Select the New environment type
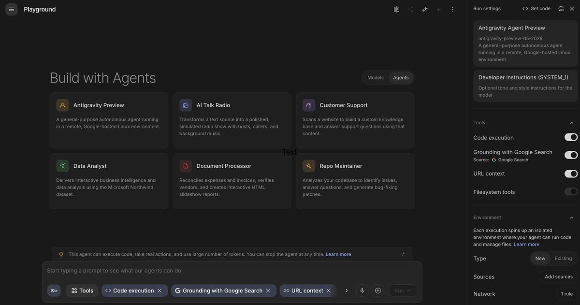 click(x=540, y=259)
